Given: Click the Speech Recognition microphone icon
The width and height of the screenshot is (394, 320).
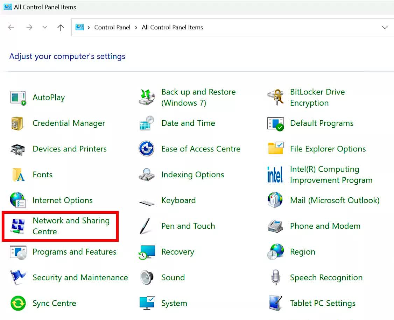Looking at the screenshot, I should (275, 277).
